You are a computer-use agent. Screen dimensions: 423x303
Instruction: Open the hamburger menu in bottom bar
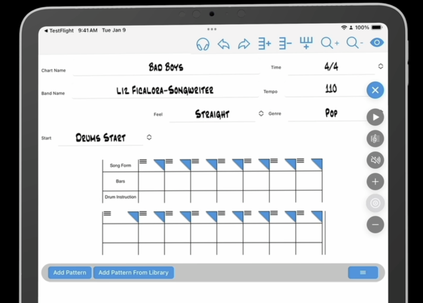coord(363,272)
